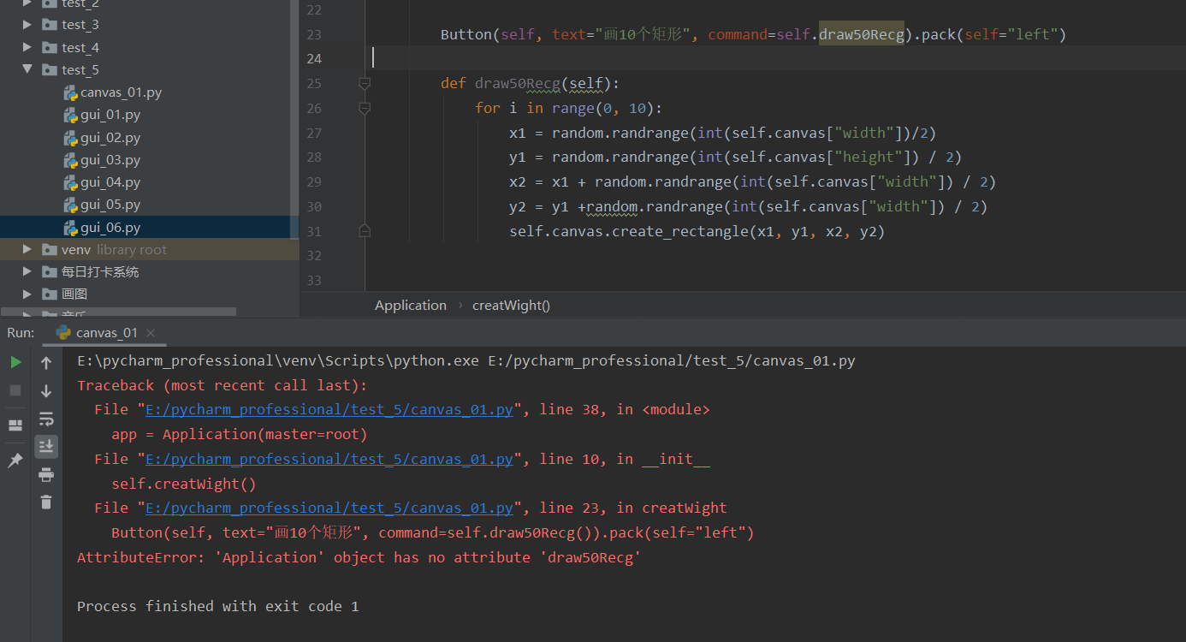Image resolution: width=1186 pixels, height=642 pixels.
Task: Select the test_3 folder label
Action: (80, 24)
